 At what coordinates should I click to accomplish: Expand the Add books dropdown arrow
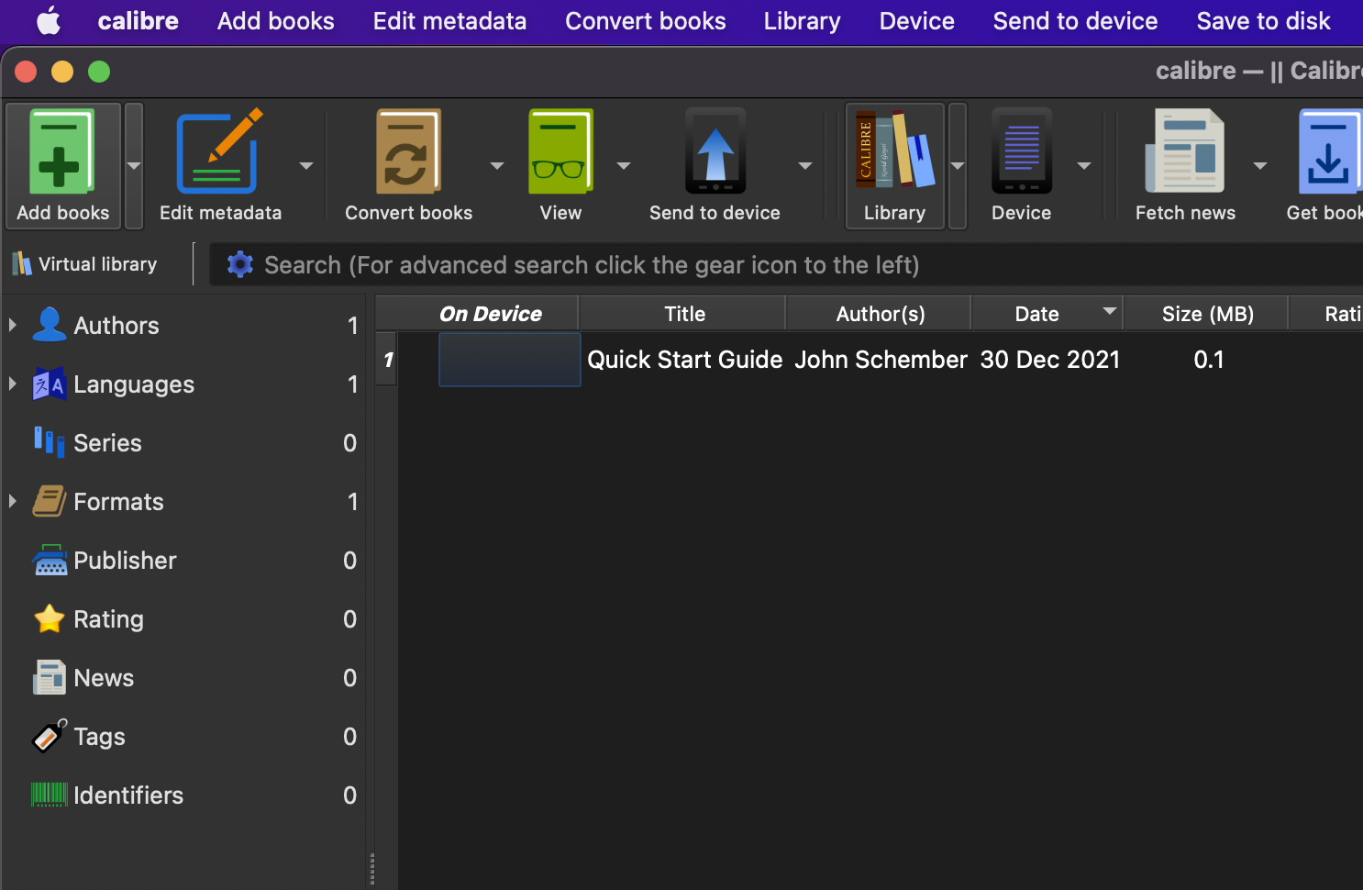click(x=134, y=166)
